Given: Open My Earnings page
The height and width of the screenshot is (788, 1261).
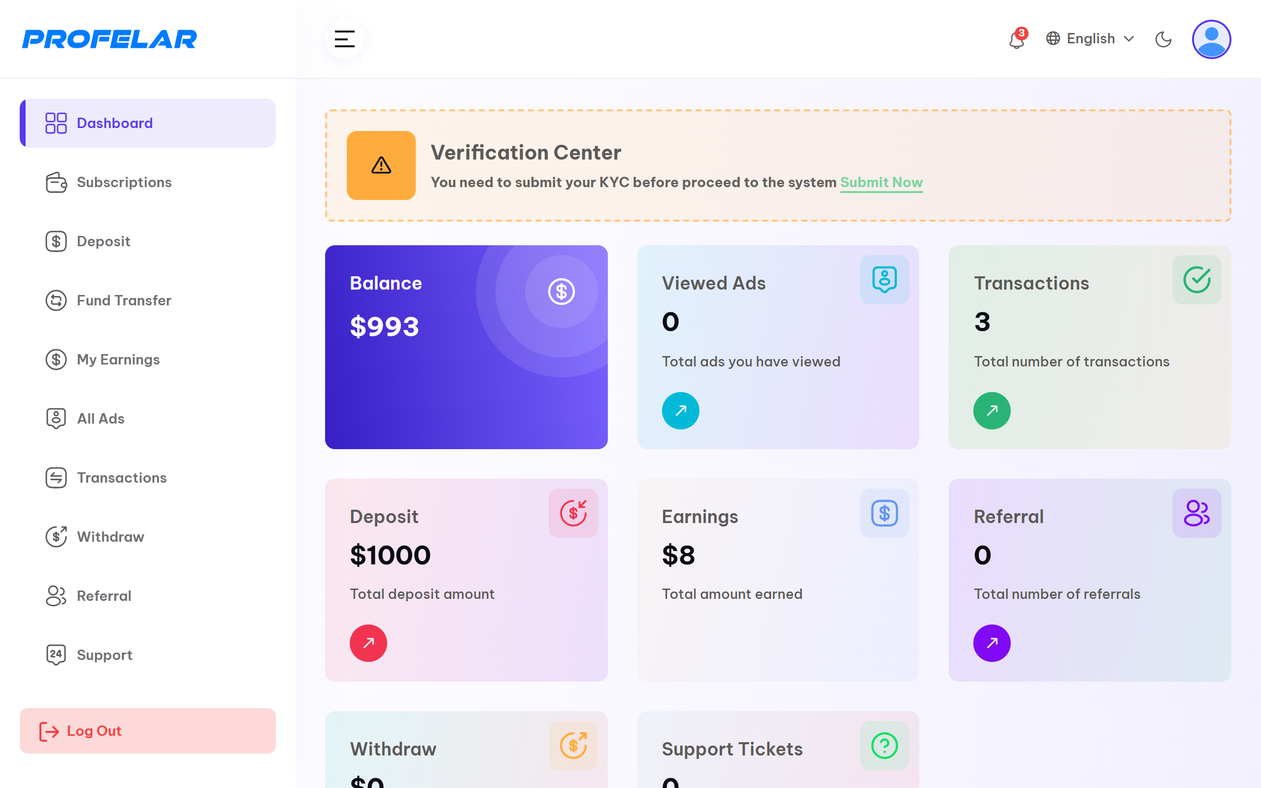Looking at the screenshot, I should (x=148, y=360).
